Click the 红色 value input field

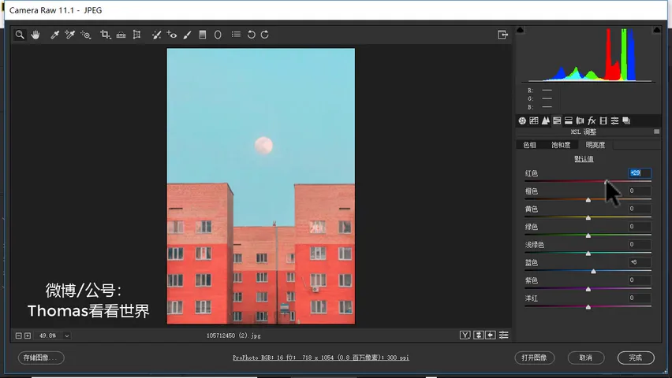coord(640,173)
